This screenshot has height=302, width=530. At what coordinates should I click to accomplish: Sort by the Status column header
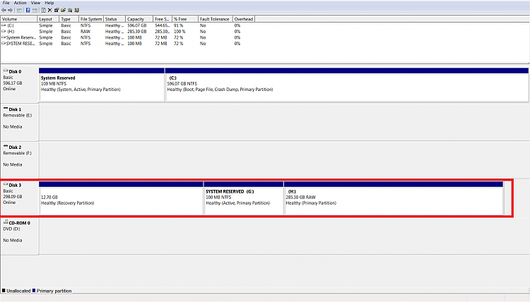point(114,19)
